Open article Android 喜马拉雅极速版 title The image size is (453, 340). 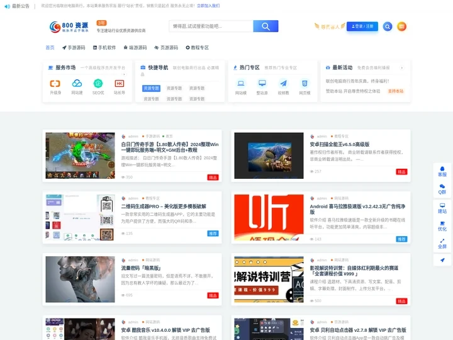357,209
